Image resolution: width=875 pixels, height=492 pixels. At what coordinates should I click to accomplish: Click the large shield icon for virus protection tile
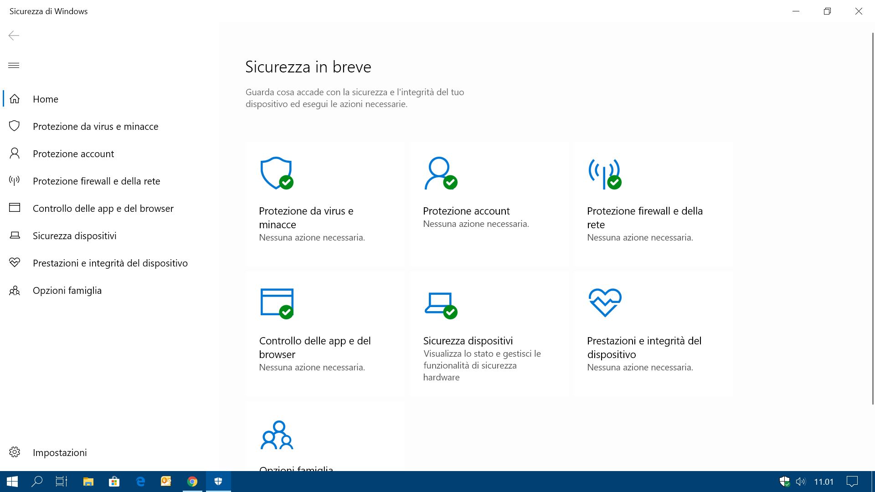[x=277, y=173]
